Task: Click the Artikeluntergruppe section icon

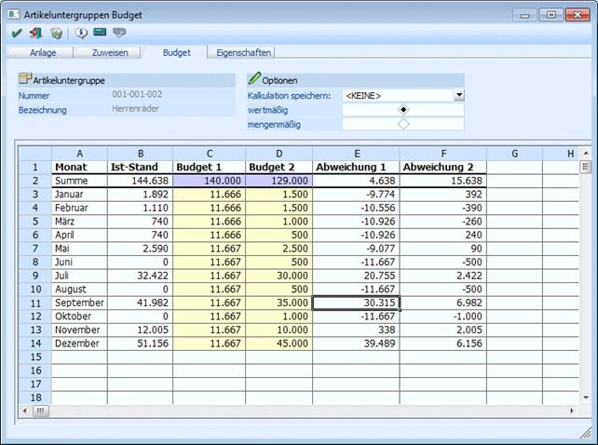Action: pyautogui.click(x=25, y=80)
